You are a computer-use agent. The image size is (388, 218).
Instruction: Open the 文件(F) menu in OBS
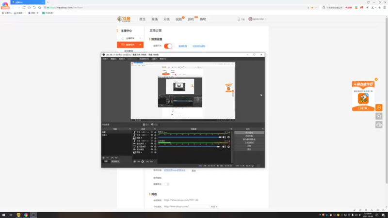click(x=105, y=59)
